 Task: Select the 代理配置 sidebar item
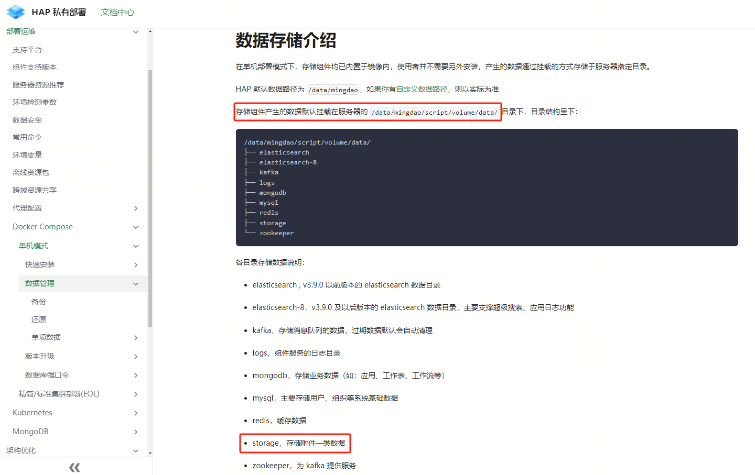27,208
